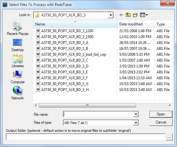Image resolution: width=177 pixels, height=147 pixels.
Task: Click into the Output folder field
Action: (x=86, y=137)
